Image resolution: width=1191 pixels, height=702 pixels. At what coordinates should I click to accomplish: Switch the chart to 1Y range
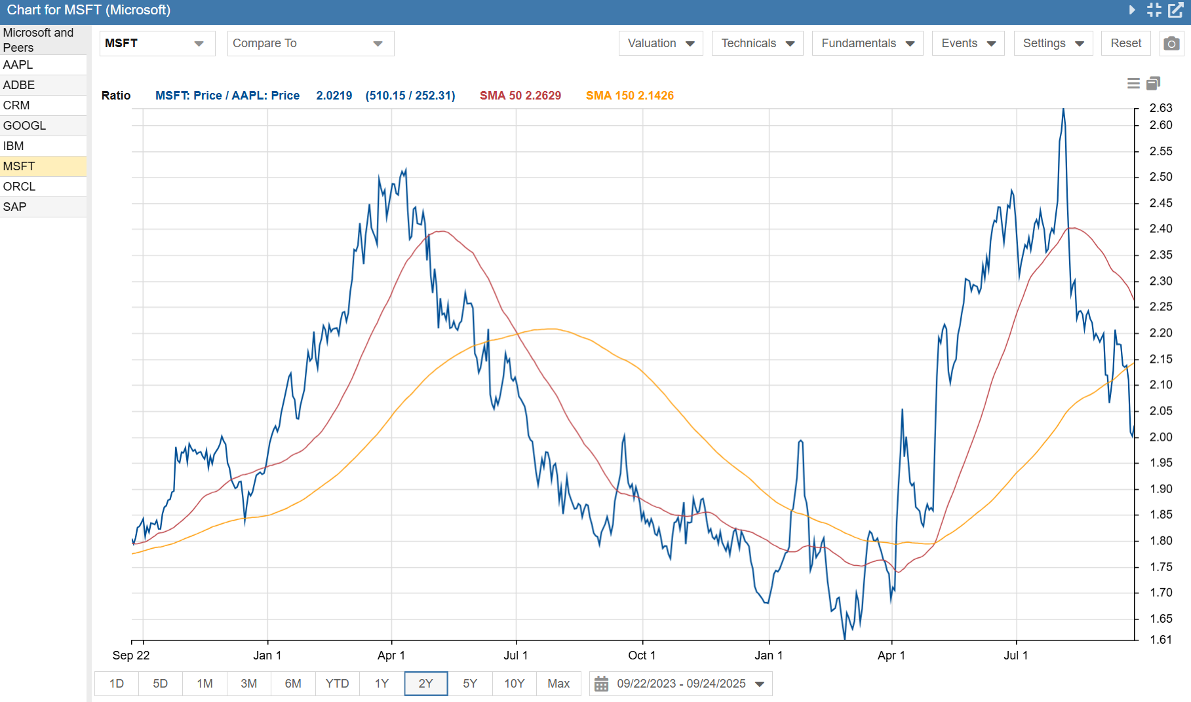(x=381, y=684)
